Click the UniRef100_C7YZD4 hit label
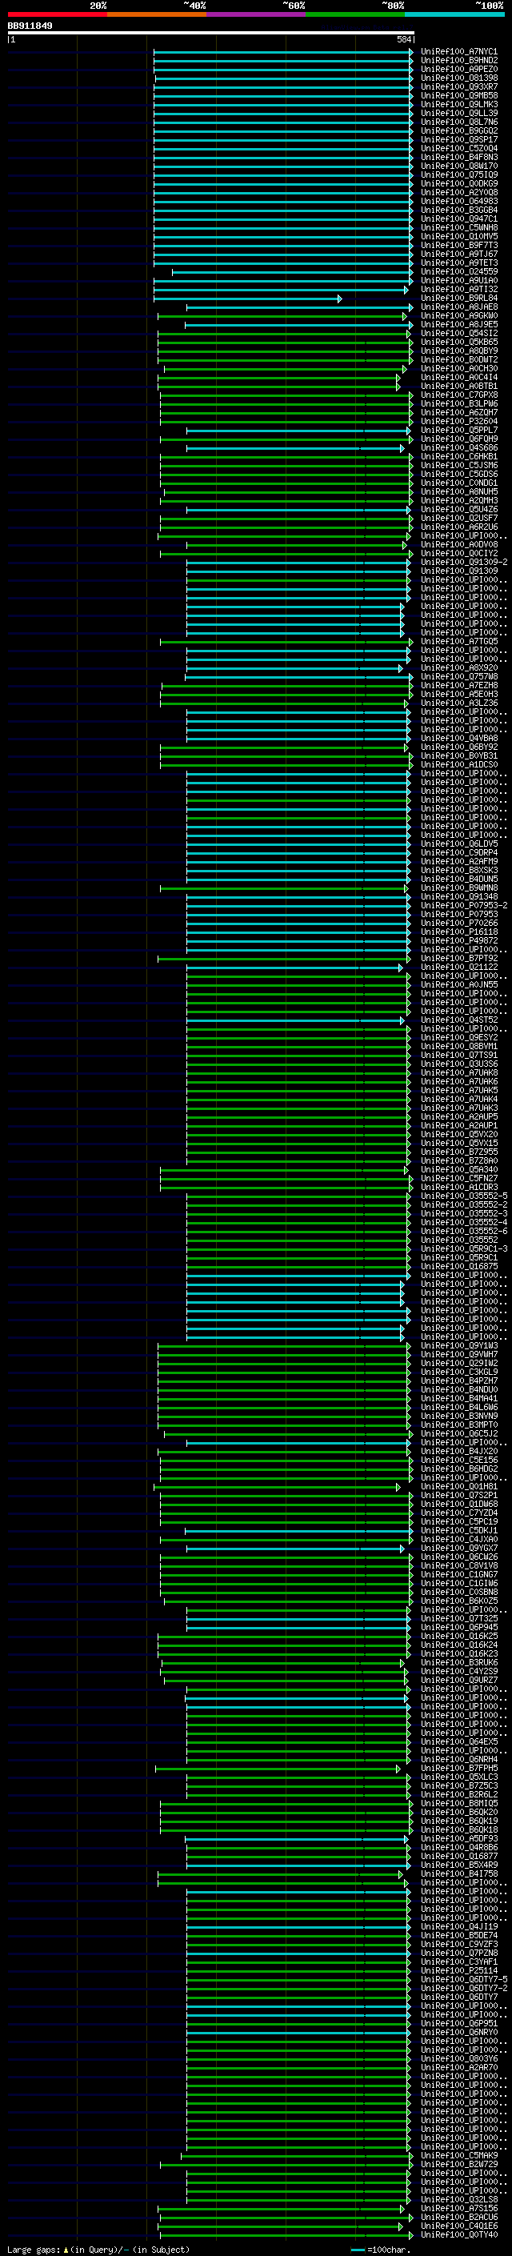This screenshot has width=512, height=2256. coord(458,1513)
